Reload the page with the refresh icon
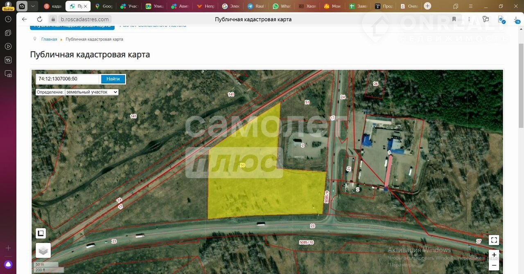The height and width of the screenshot is (274, 524). [40, 19]
